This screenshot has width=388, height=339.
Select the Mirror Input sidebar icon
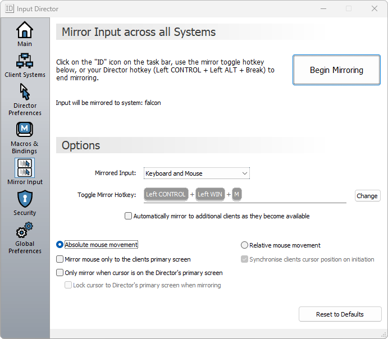[25, 168]
